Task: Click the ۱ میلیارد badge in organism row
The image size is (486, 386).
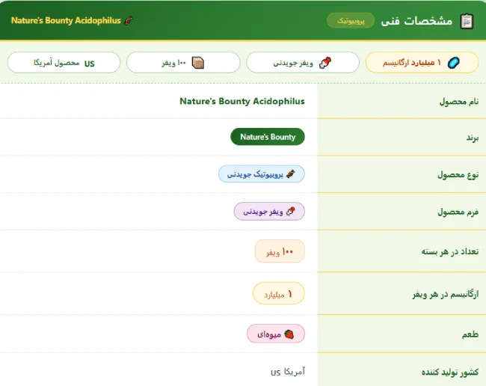Action: (279, 293)
